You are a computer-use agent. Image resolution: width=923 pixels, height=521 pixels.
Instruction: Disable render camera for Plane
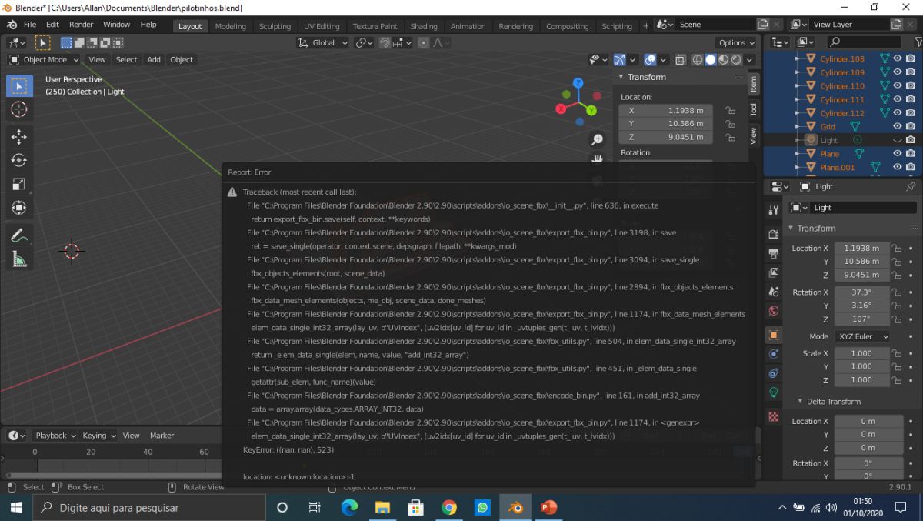[x=911, y=153]
